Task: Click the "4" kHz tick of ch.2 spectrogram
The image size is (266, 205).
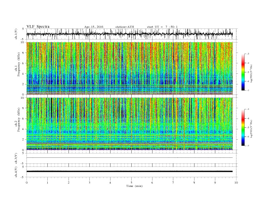Action: coord(24,129)
